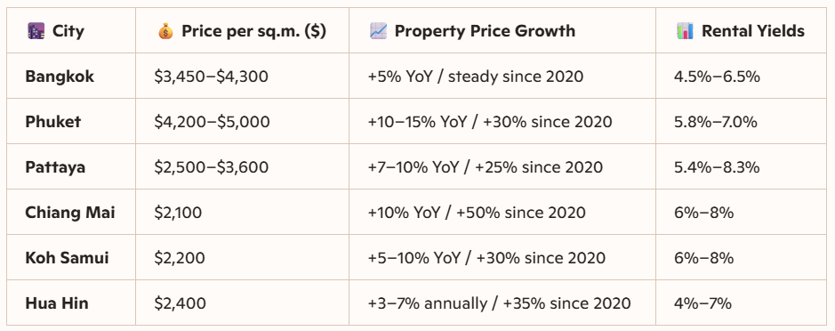Click Hua Hin yield 4%–7%
The width and height of the screenshot is (835, 331).
click(x=703, y=303)
